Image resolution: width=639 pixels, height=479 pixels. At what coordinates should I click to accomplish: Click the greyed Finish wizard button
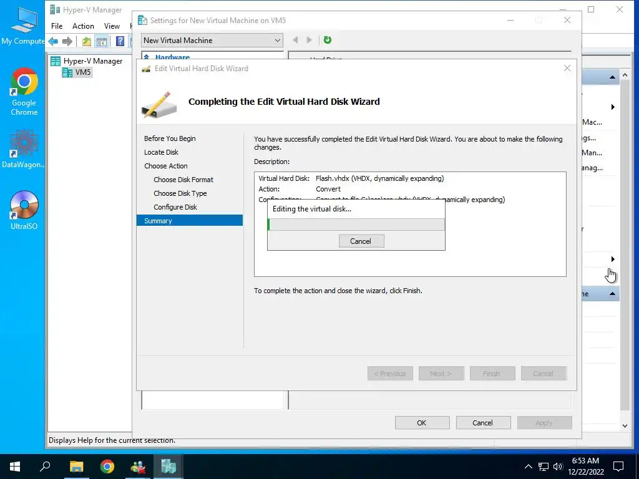click(x=492, y=374)
